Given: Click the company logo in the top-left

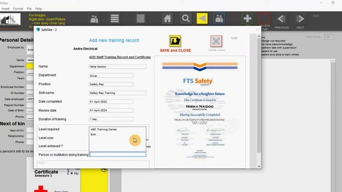Looking at the screenshot, I should (10, 20).
